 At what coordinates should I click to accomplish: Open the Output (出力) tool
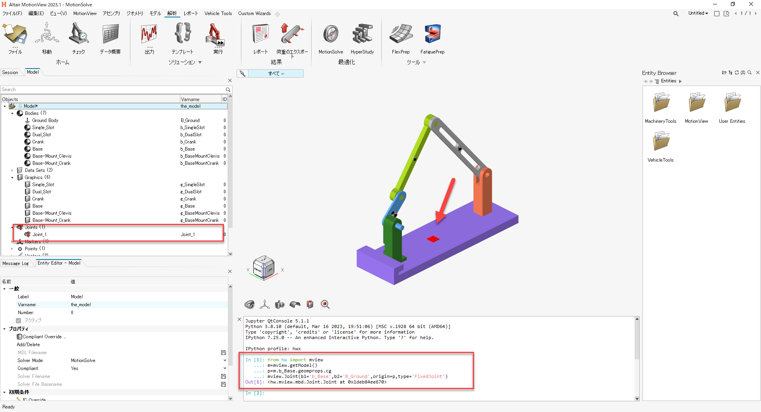coord(149,34)
